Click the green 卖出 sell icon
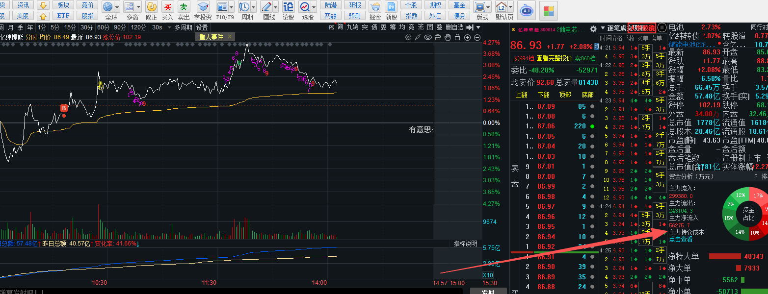This screenshot has width=768, height=294. coord(184,7)
